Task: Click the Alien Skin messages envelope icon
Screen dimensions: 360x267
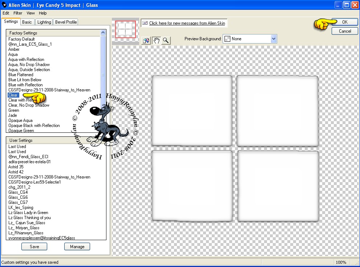Action: (145, 23)
